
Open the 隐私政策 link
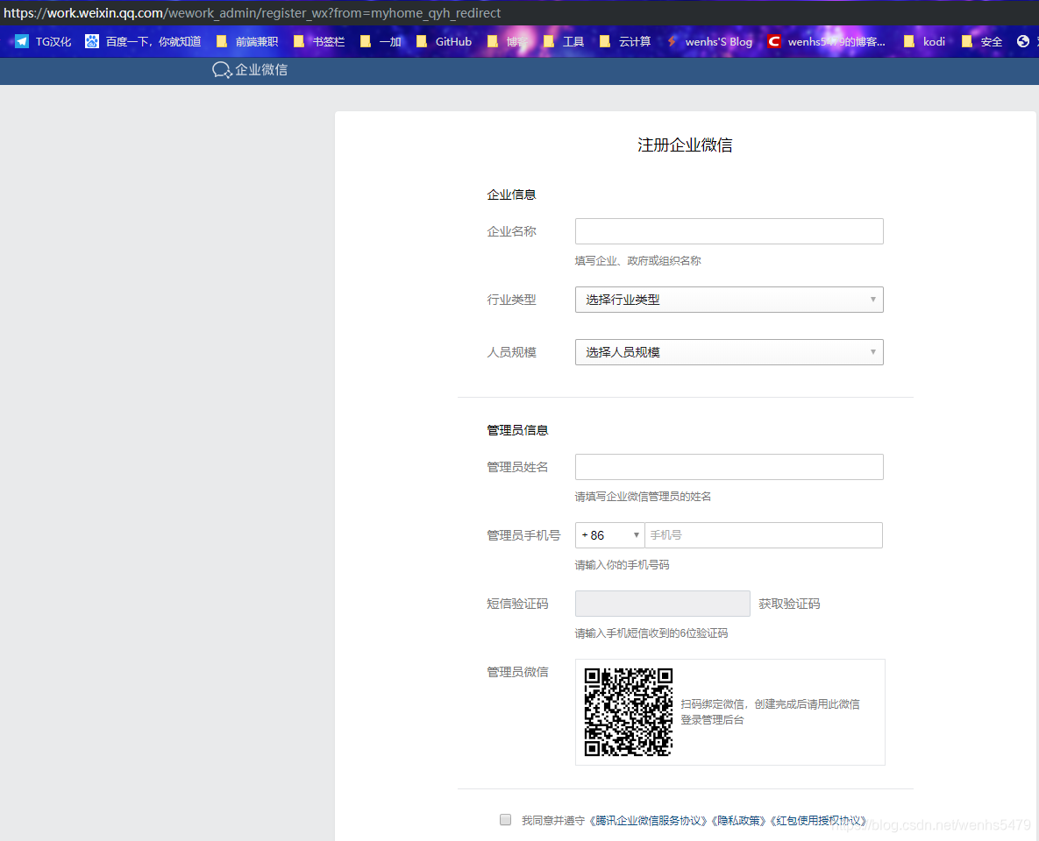coord(739,821)
